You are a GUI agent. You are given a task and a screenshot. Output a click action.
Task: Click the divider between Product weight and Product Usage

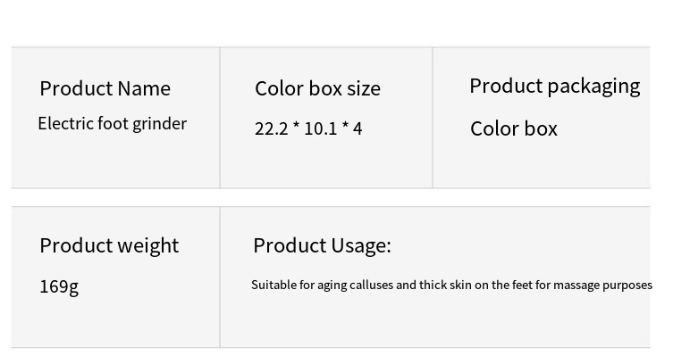coord(220,277)
